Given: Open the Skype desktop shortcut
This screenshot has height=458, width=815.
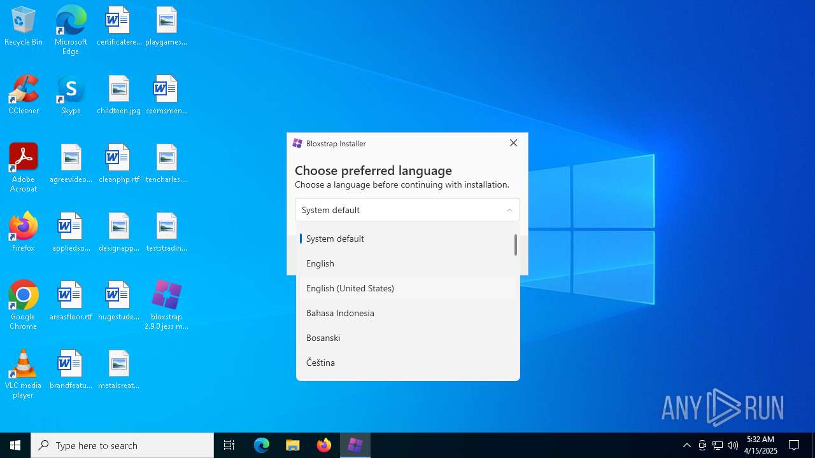Looking at the screenshot, I should tap(71, 95).
